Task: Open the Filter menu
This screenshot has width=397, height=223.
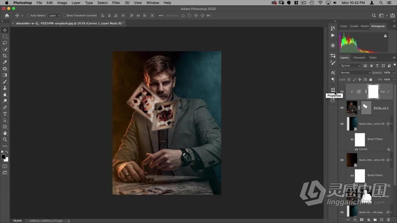Action: (x=116, y=3)
